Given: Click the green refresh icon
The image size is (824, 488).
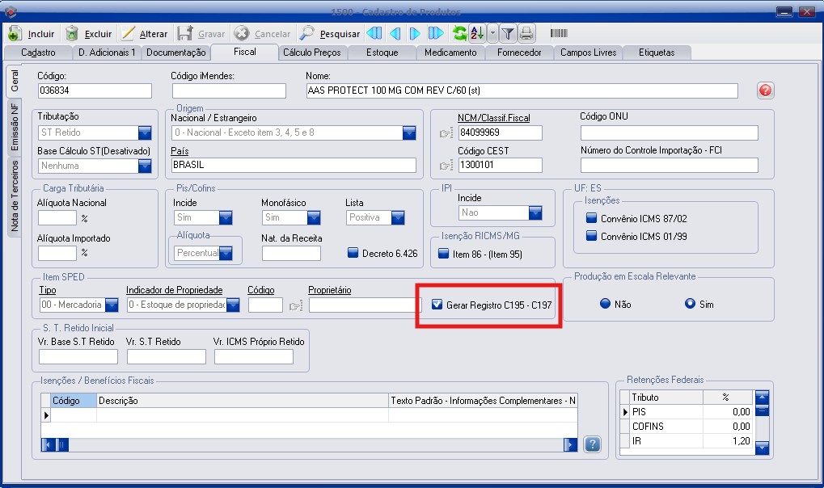Looking at the screenshot, I should 459,34.
